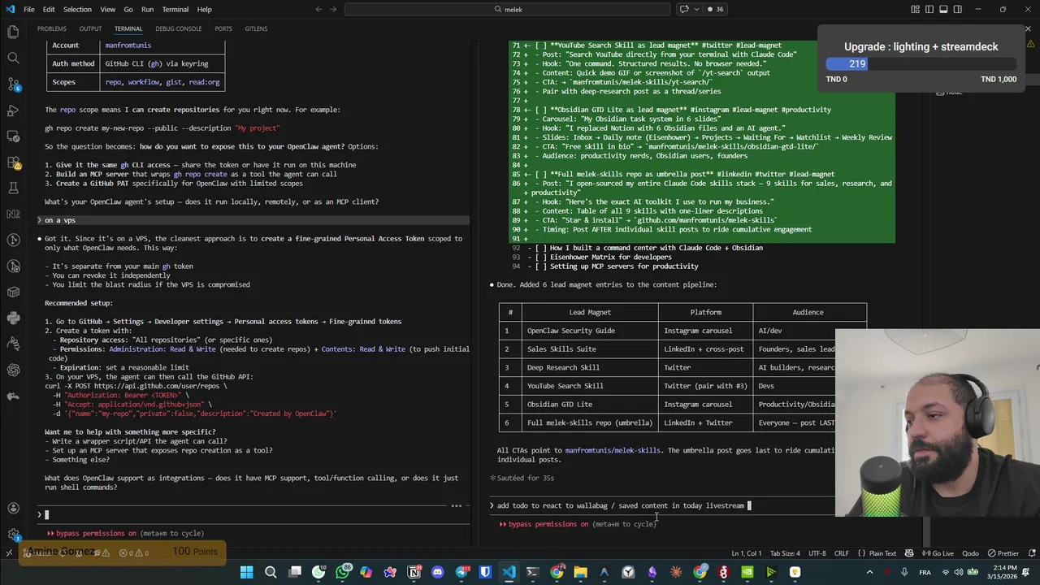Switch to the DEBUG CONSOLE tab

[178, 28]
